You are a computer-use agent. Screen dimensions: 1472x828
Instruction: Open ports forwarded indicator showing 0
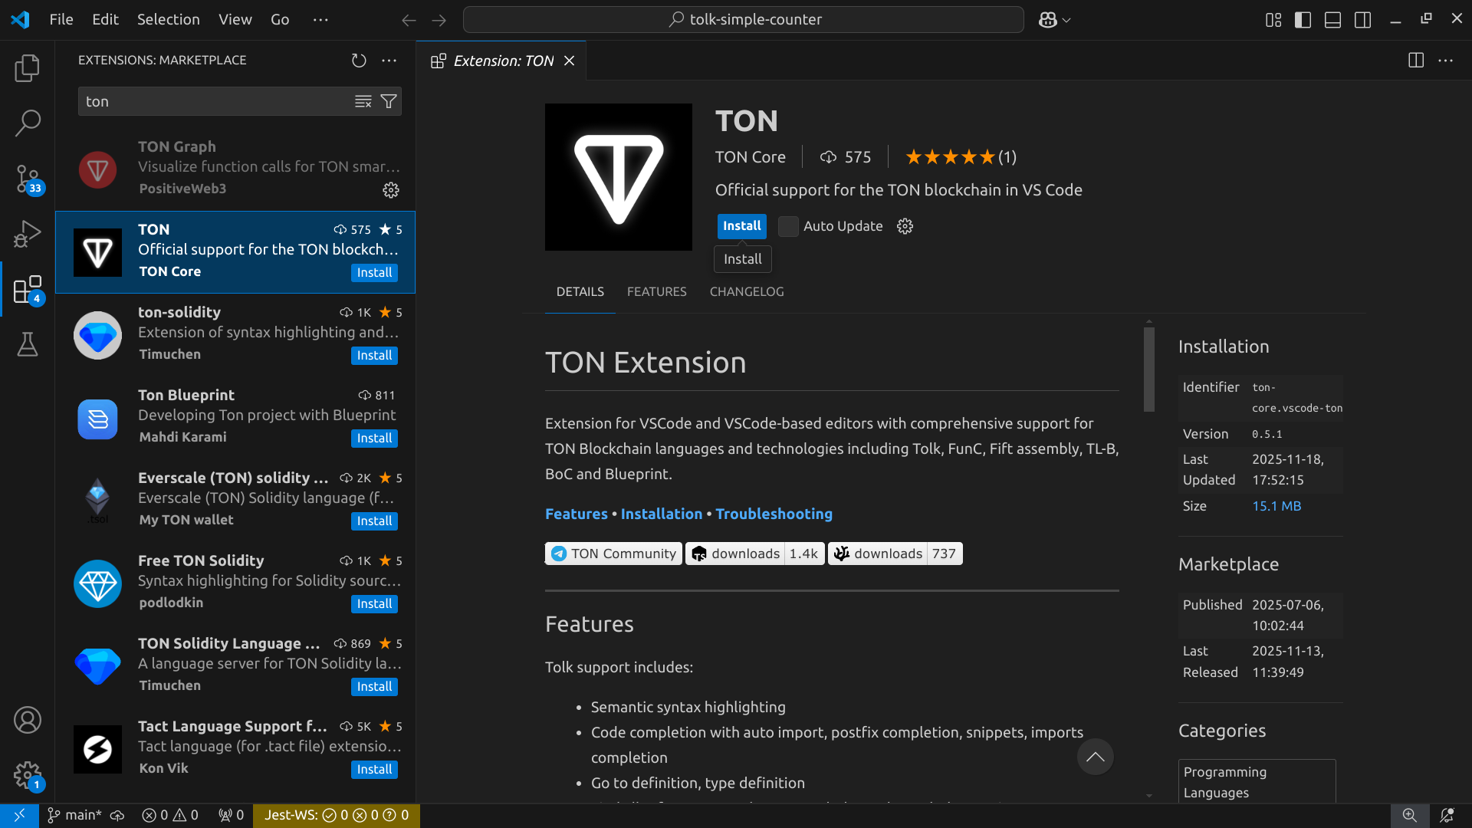231,815
